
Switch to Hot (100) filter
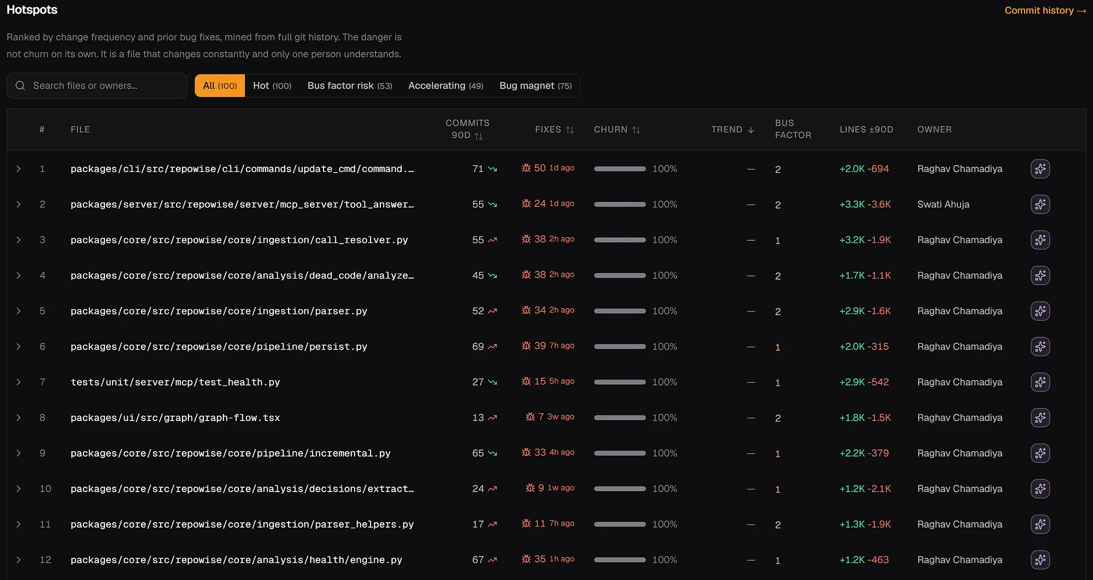272,86
